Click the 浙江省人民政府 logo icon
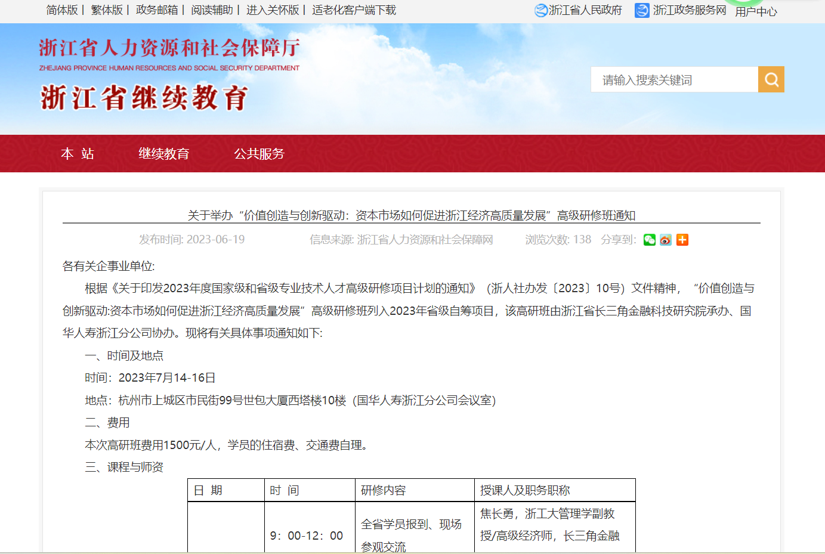The image size is (825, 554). click(541, 10)
